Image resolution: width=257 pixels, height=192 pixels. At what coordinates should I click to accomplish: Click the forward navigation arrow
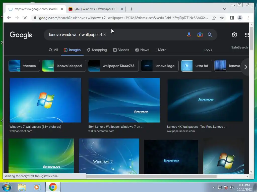pos(17,18)
